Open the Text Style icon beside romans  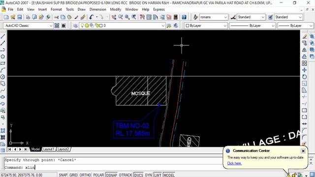[x=195, y=17]
